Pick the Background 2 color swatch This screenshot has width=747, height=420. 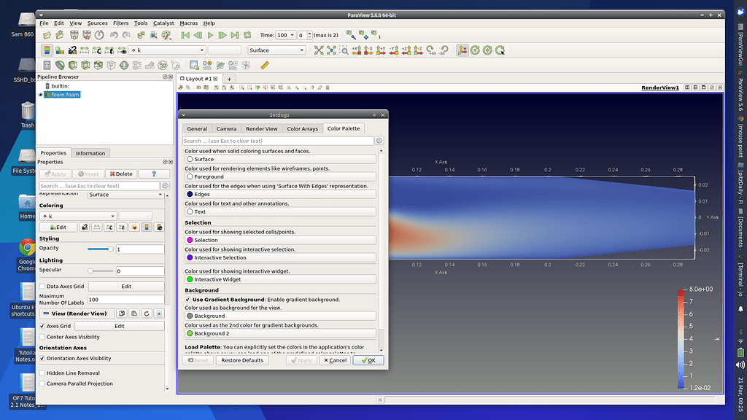coord(190,333)
